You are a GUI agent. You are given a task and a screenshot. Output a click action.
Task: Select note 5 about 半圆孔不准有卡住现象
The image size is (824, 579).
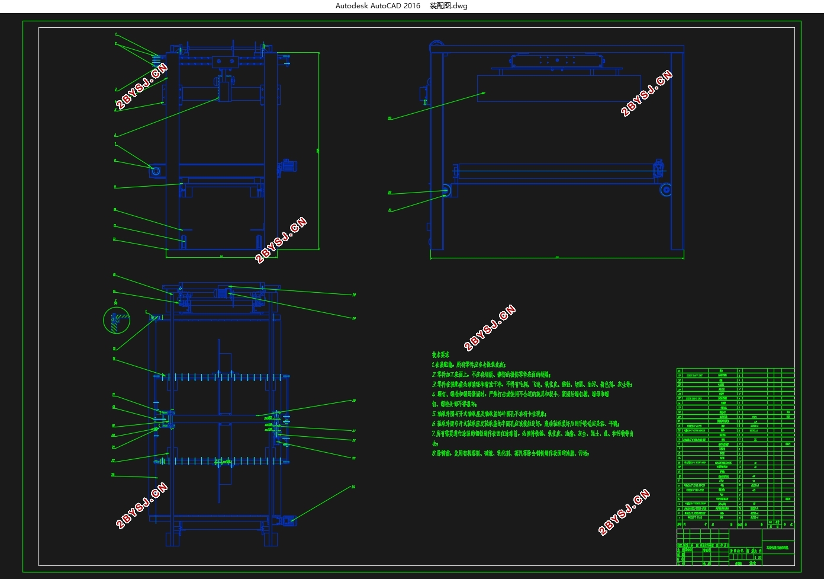[x=489, y=414]
